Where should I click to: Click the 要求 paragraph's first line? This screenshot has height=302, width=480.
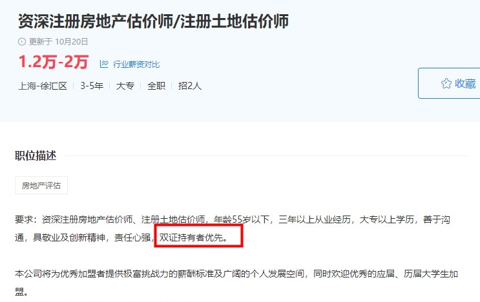coord(233,219)
